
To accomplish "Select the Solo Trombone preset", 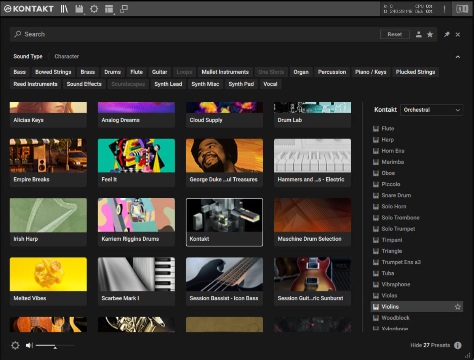I will point(417,217).
